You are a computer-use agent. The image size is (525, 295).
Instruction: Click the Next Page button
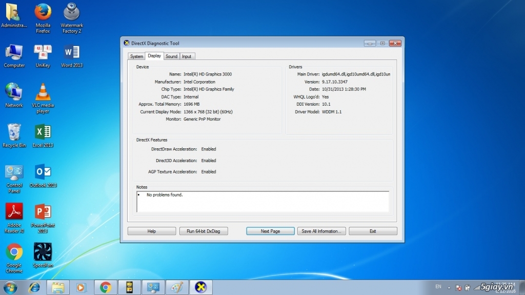[270, 231]
